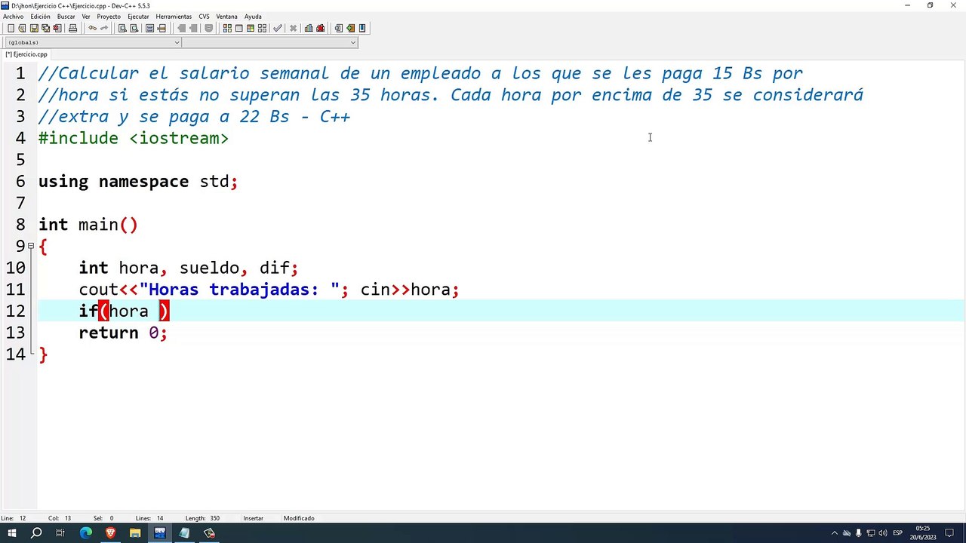
Task: Click the green-arrow Goto toolbar icon
Action: coord(350,28)
